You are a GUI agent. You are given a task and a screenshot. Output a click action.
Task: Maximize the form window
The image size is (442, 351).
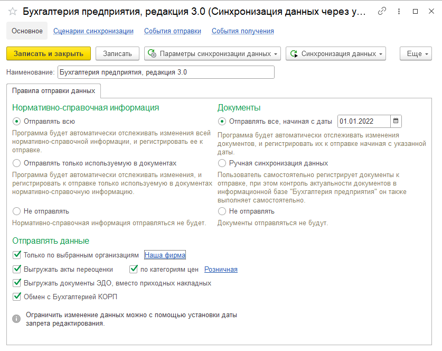coord(415,11)
